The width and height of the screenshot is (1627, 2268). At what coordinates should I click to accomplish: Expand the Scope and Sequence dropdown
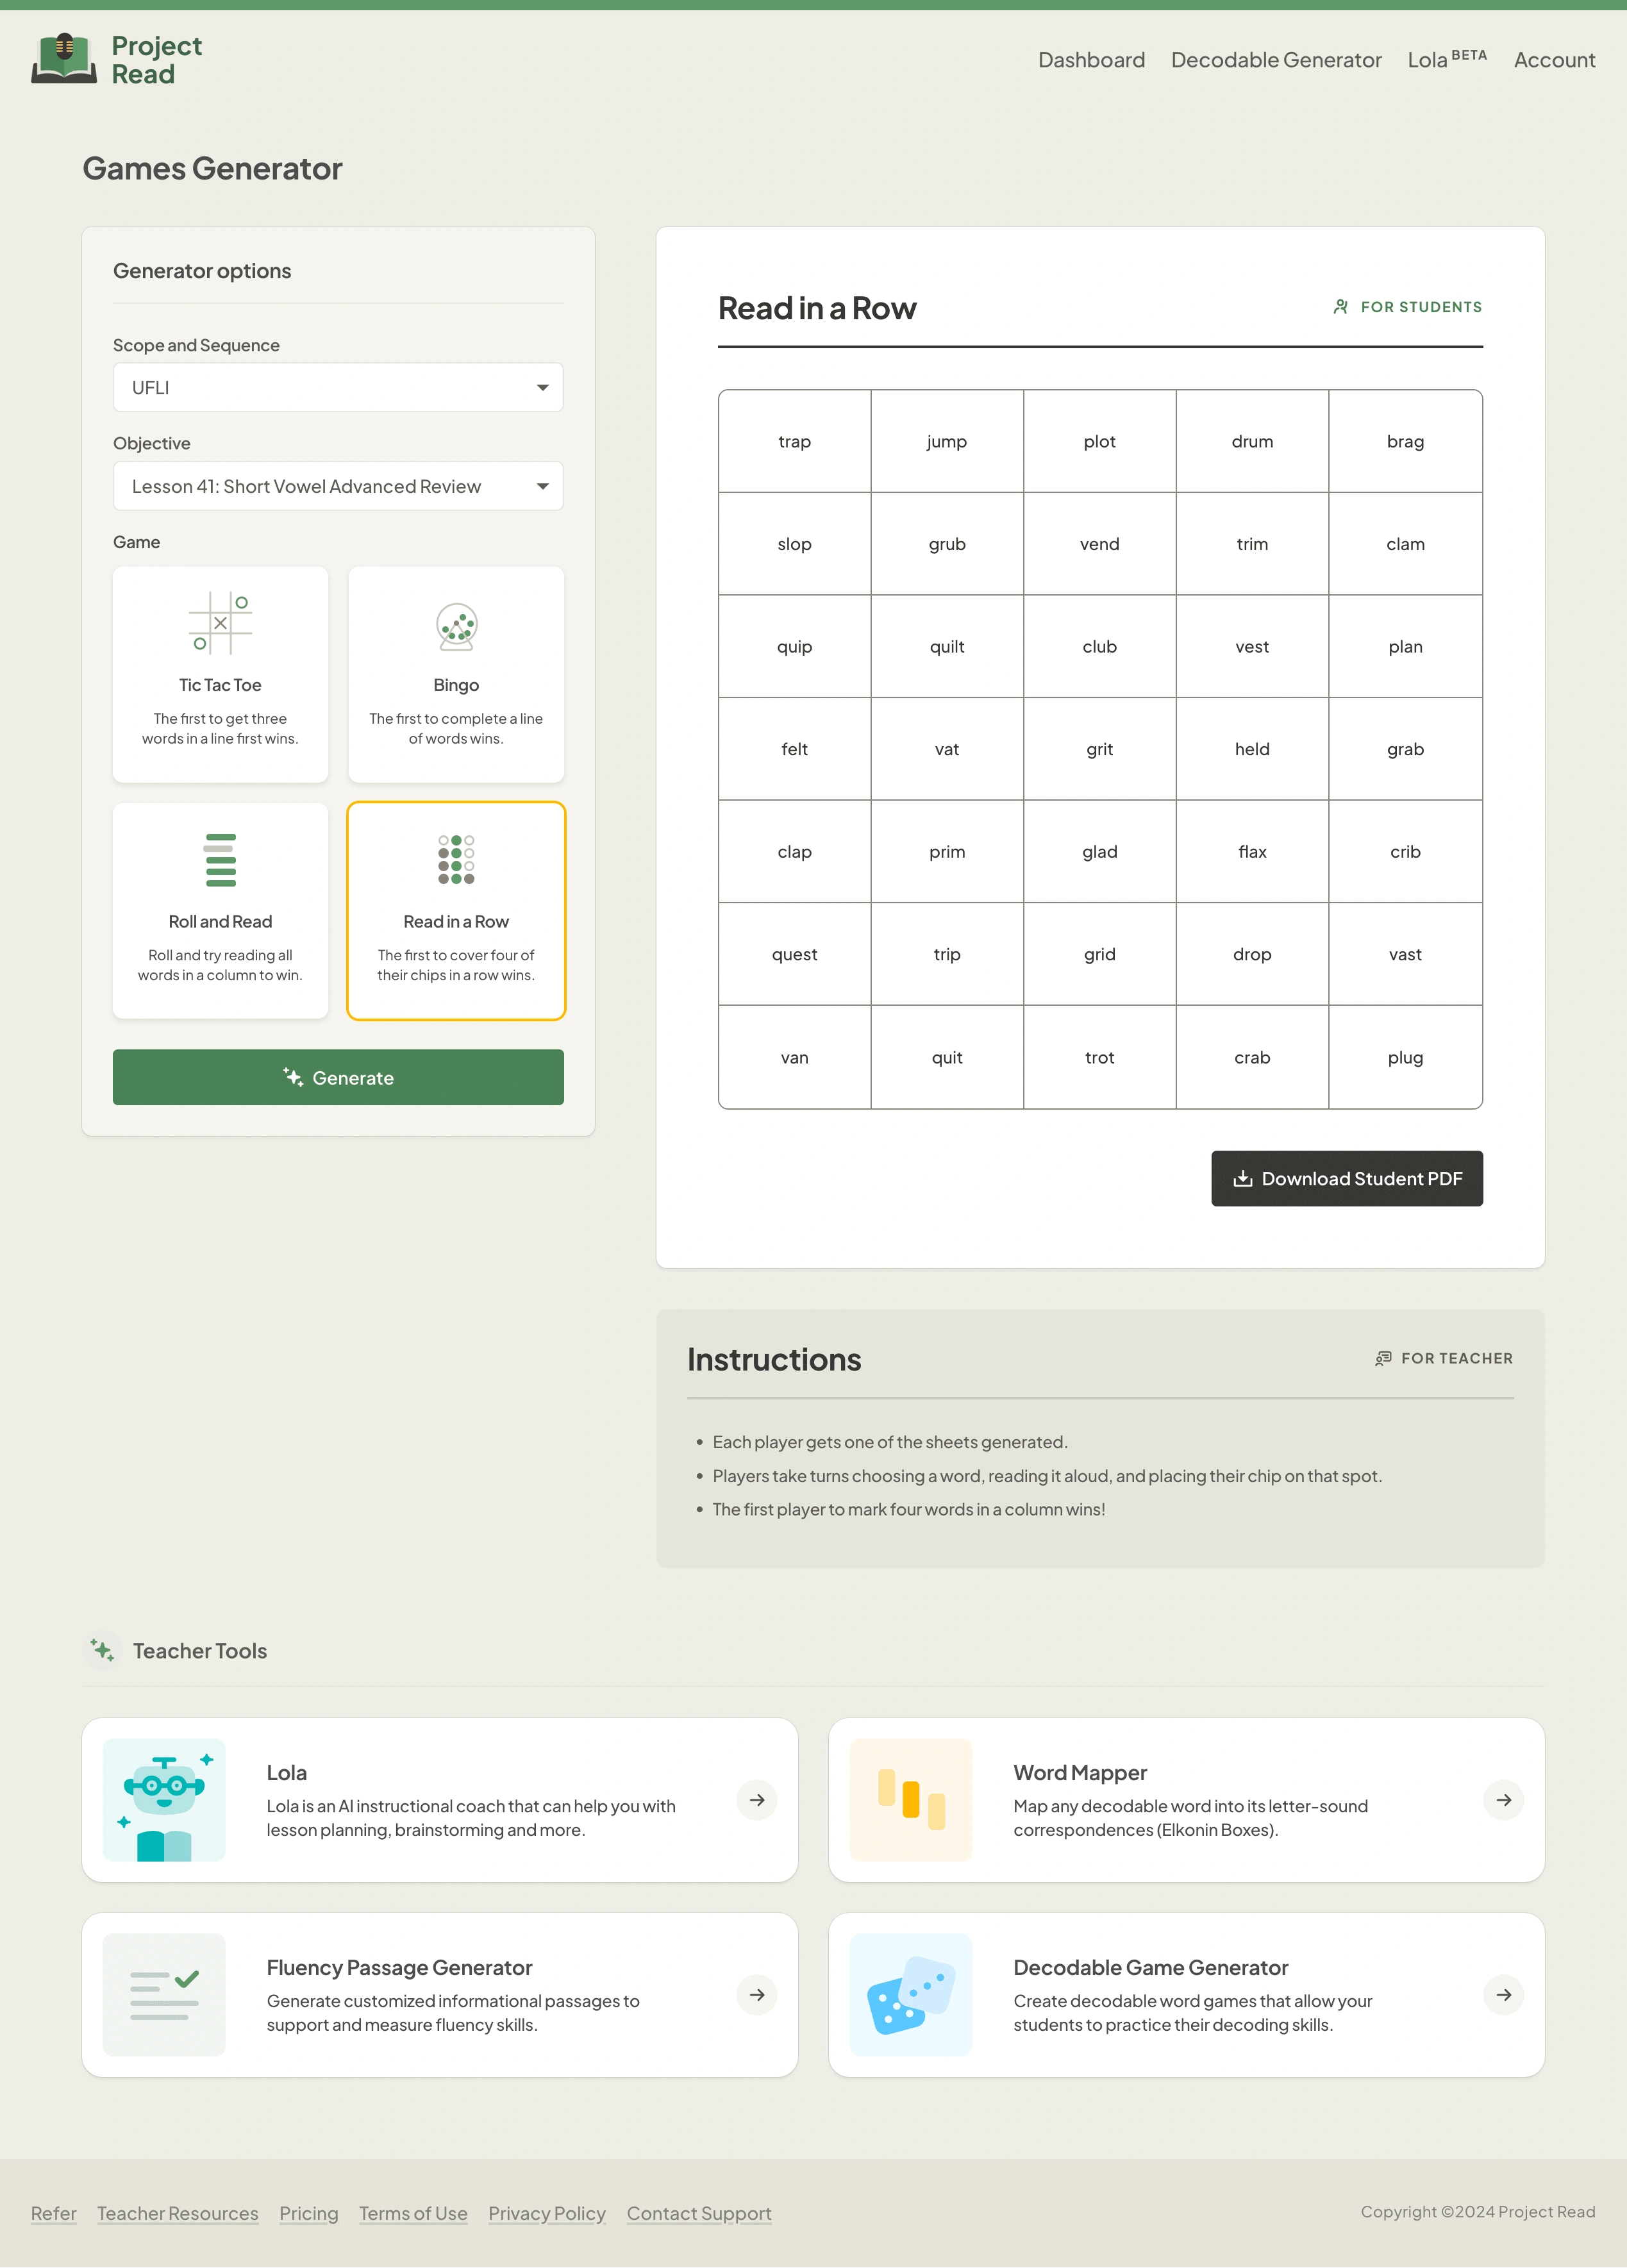(338, 386)
